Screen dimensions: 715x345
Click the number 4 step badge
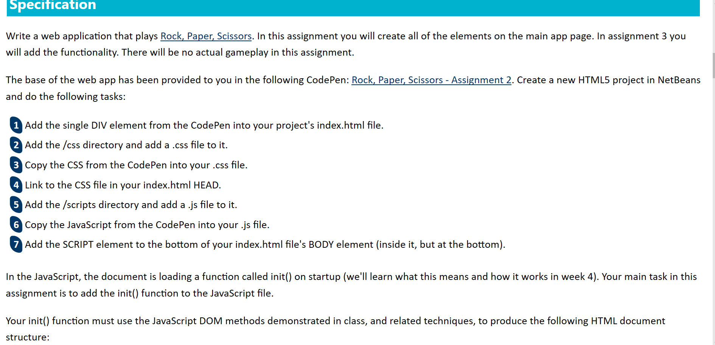click(x=16, y=185)
